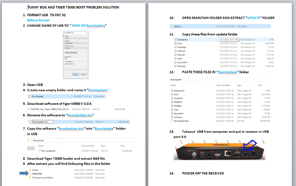
Task: Click blue 'RomUpdate' text in step 4
Action: click(x=98, y=90)
